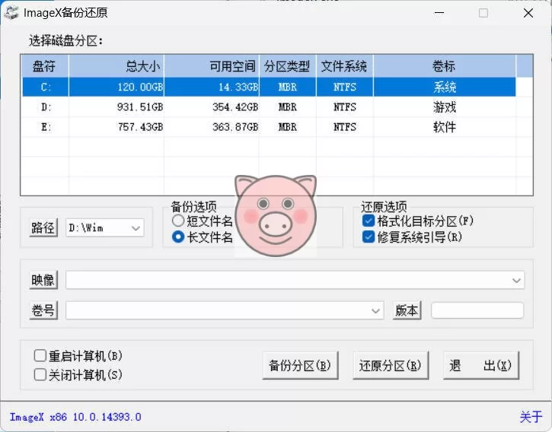Screen dimensions: 552x432
Task: Click the 总大小 column header
Action: (116, 66)
